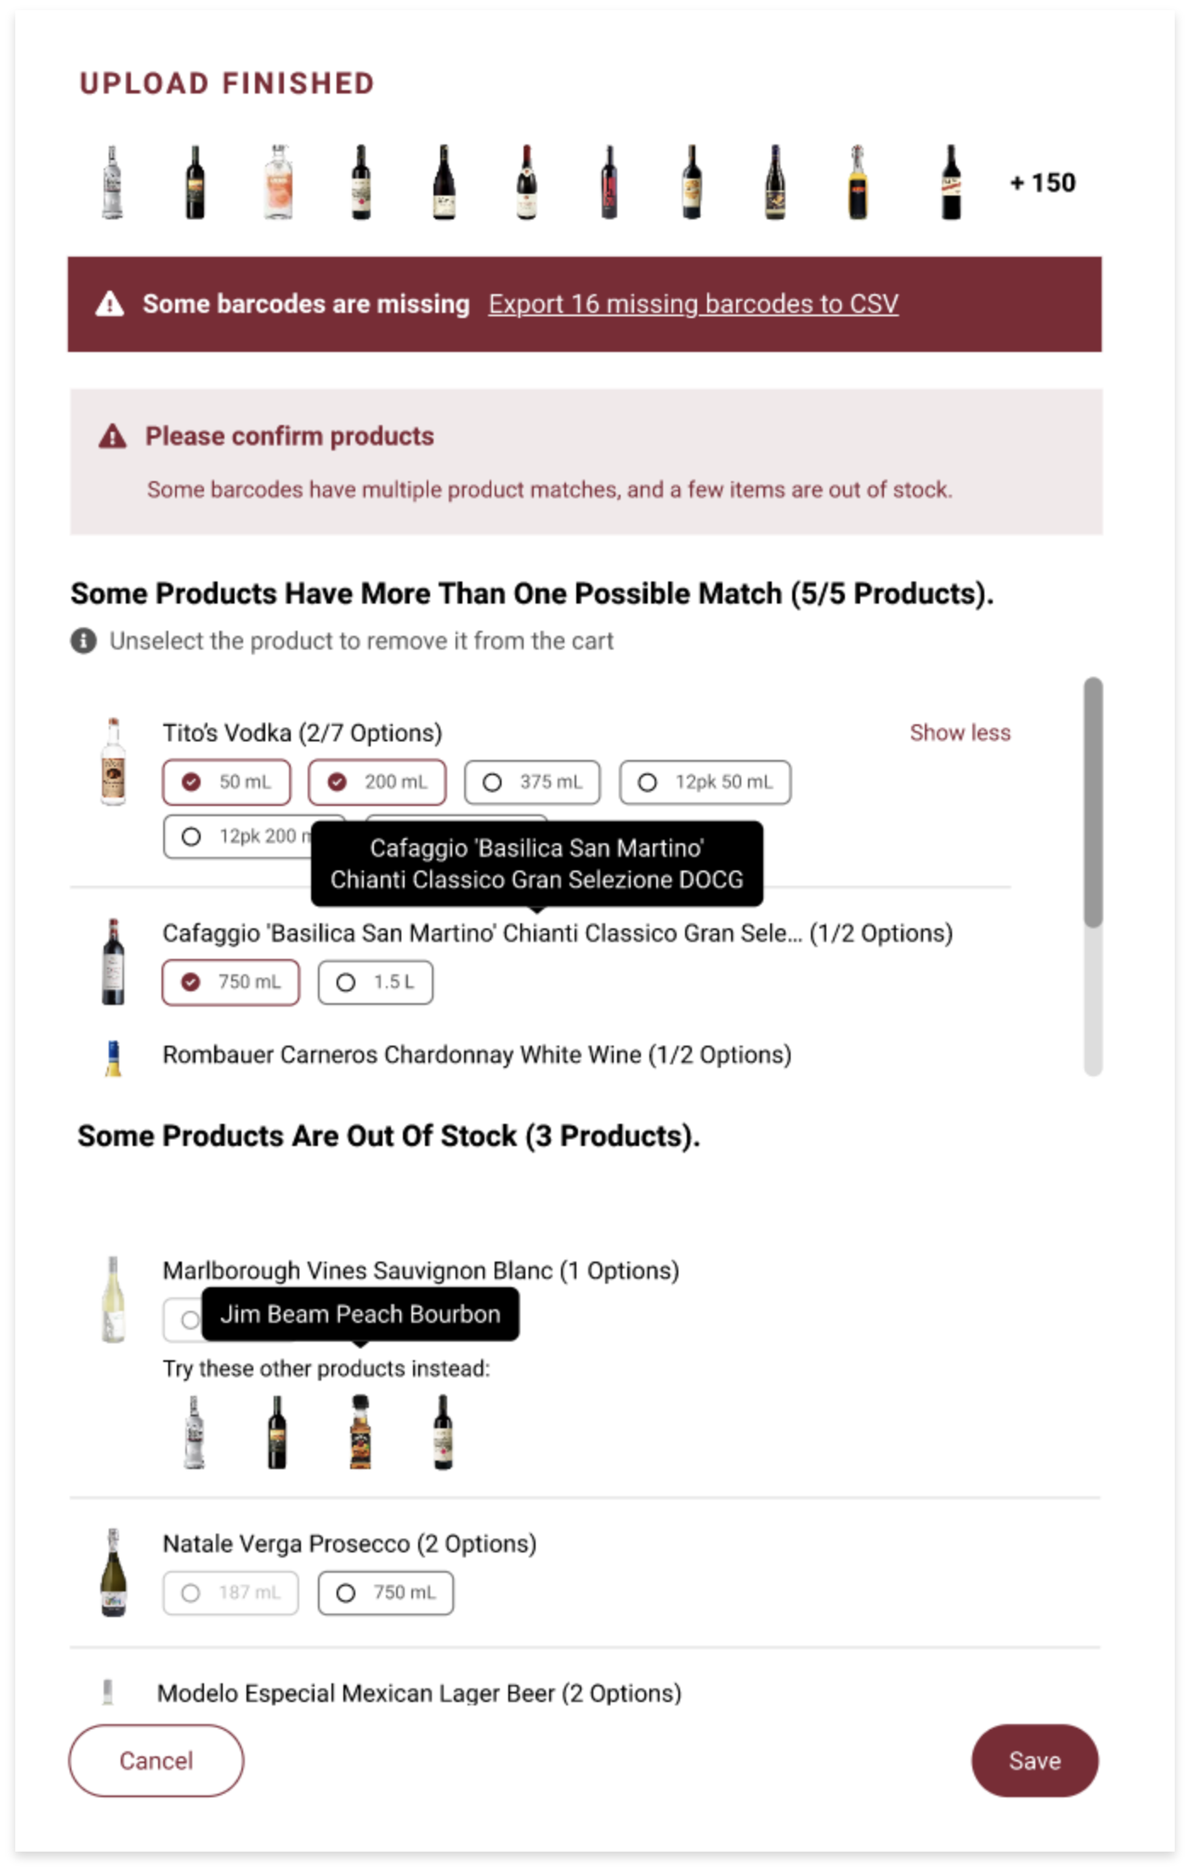This screenshot has height=1872, width=1190.
Task: Select the 375 mL Tito's option
Action: 532,782
